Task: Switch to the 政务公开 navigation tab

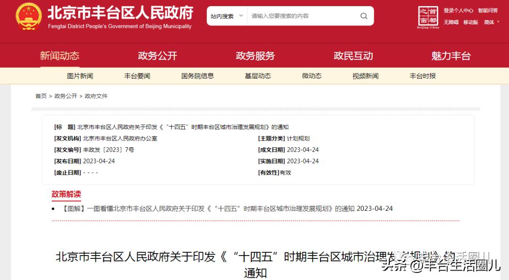Action: 157,55
